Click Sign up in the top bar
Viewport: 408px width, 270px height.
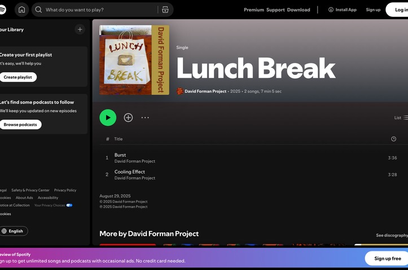point(373,10)
